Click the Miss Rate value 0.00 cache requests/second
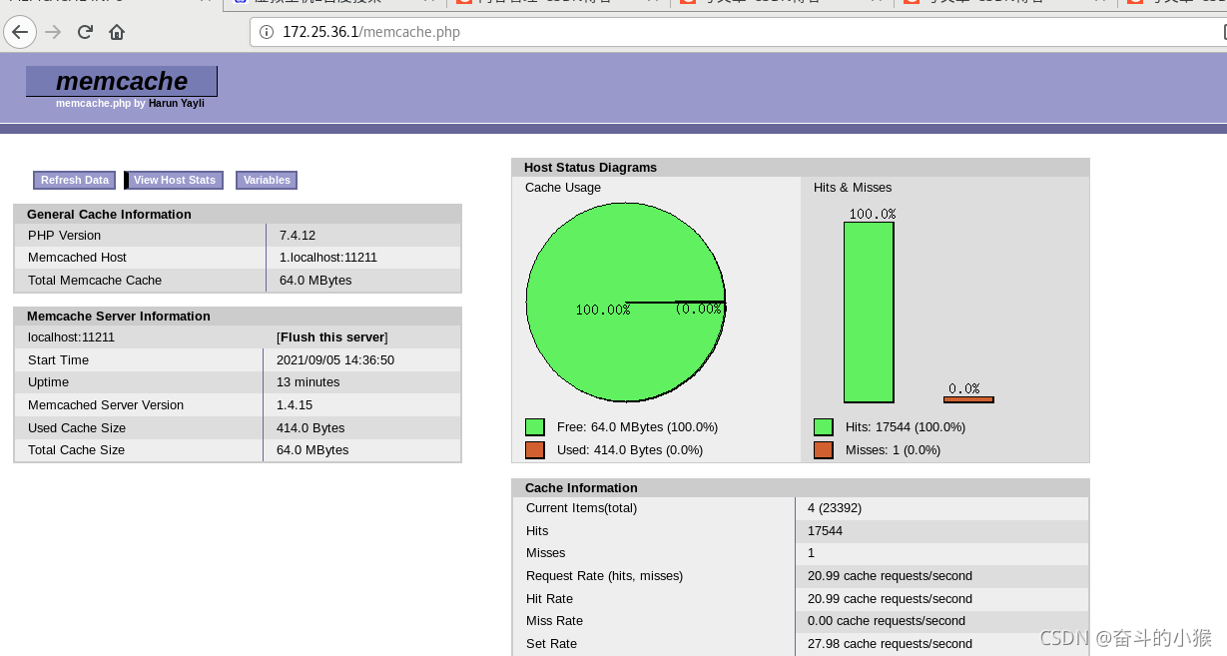The height and width of the screenshot is (656, 1227). 887,621
